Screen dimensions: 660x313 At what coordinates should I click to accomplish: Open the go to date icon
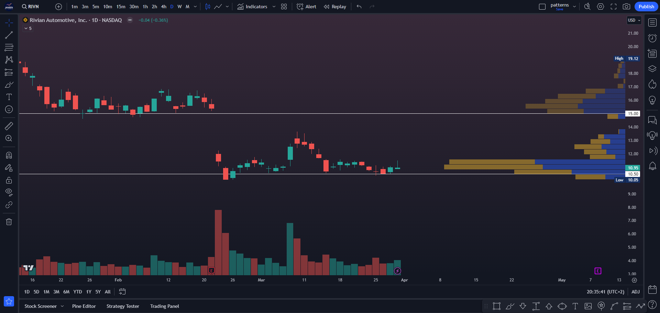[x=122, y=292]
